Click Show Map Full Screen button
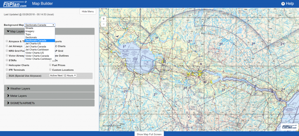Viewport: 299px width, 136px height. pyautogui.click(x=149, y=134)
